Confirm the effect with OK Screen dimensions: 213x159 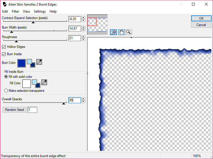(201, 18)
